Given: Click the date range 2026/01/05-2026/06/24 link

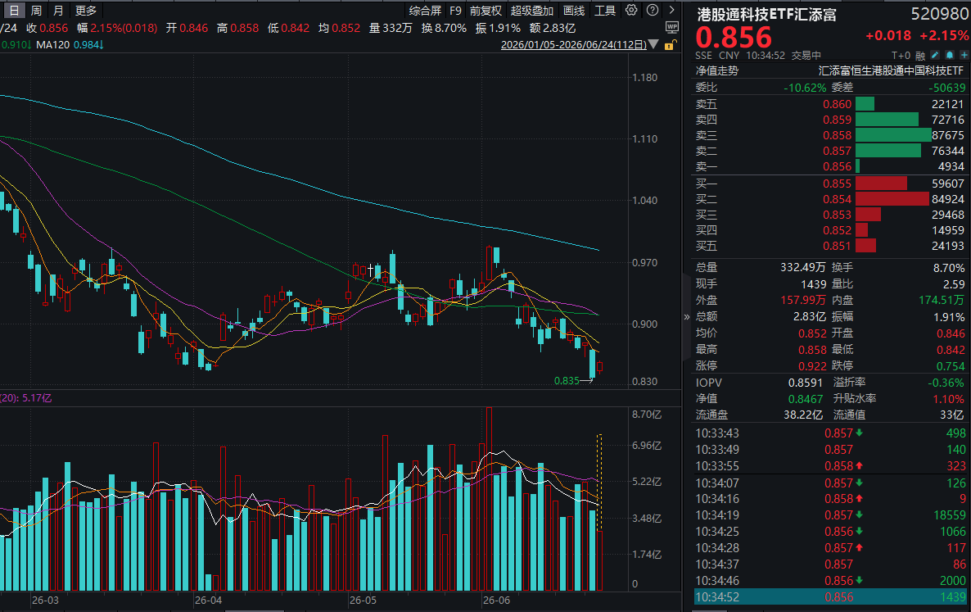Looking at the screenshot, I should [573, 44].
